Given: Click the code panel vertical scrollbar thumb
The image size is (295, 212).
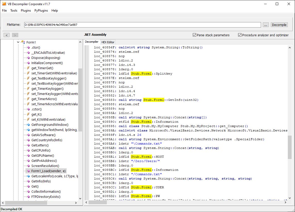Looking at the screenshot, I should click(x=290, y=147).
